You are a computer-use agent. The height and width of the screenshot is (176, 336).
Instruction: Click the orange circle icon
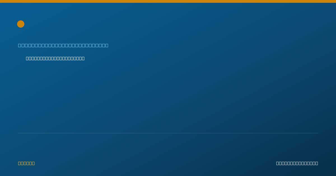(21, 24)
